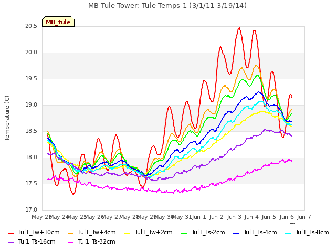Click the blue Tul1_Ts-4cm legend swatch
The width and height of the screenshot is (336, 252).
tap(236, 233)
